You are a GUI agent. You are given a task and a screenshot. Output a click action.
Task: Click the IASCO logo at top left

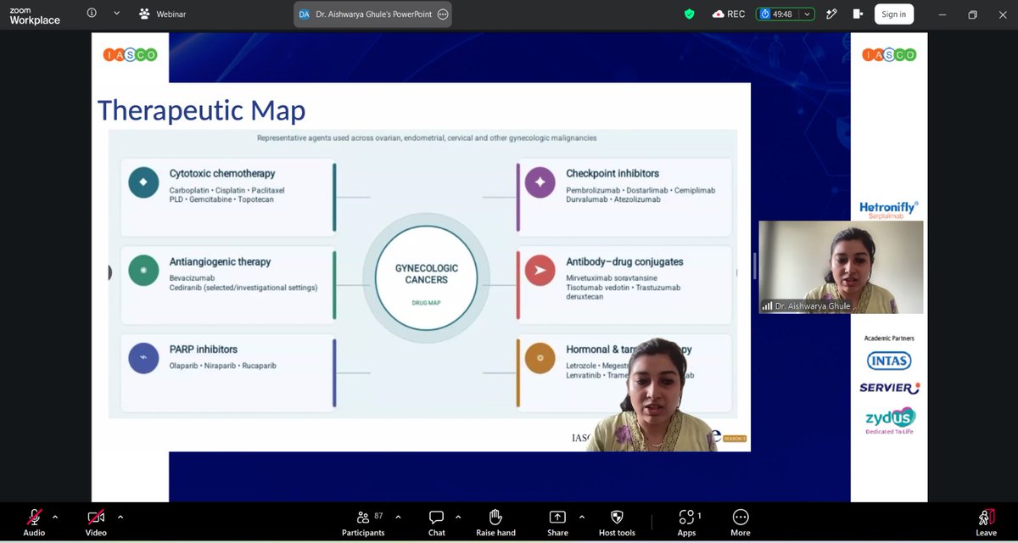click(x=130, y=54)
